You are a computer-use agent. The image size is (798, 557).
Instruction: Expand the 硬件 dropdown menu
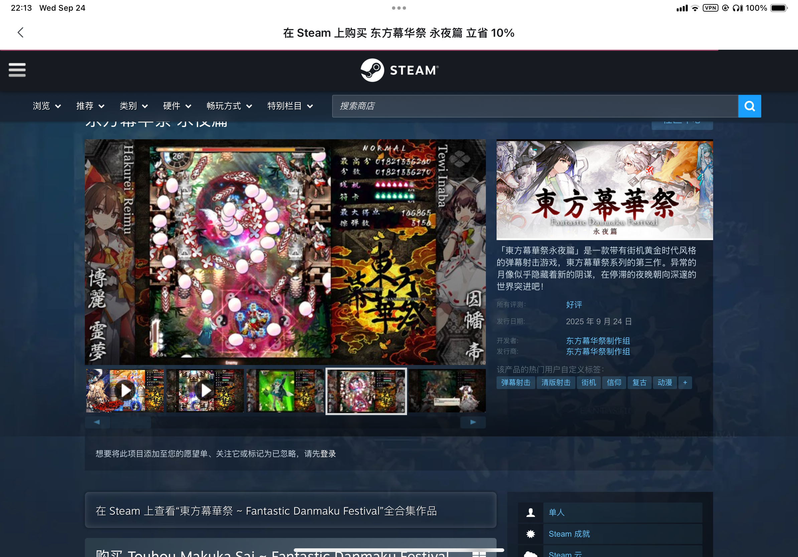[x=177, y=106]
